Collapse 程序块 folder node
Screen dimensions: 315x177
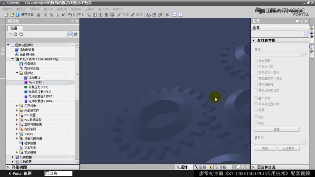tap(17, 73)
